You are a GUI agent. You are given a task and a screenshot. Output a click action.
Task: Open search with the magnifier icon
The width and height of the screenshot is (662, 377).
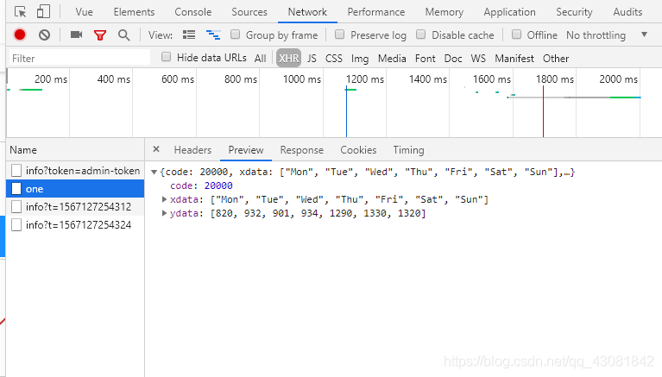tap(123, 35)
